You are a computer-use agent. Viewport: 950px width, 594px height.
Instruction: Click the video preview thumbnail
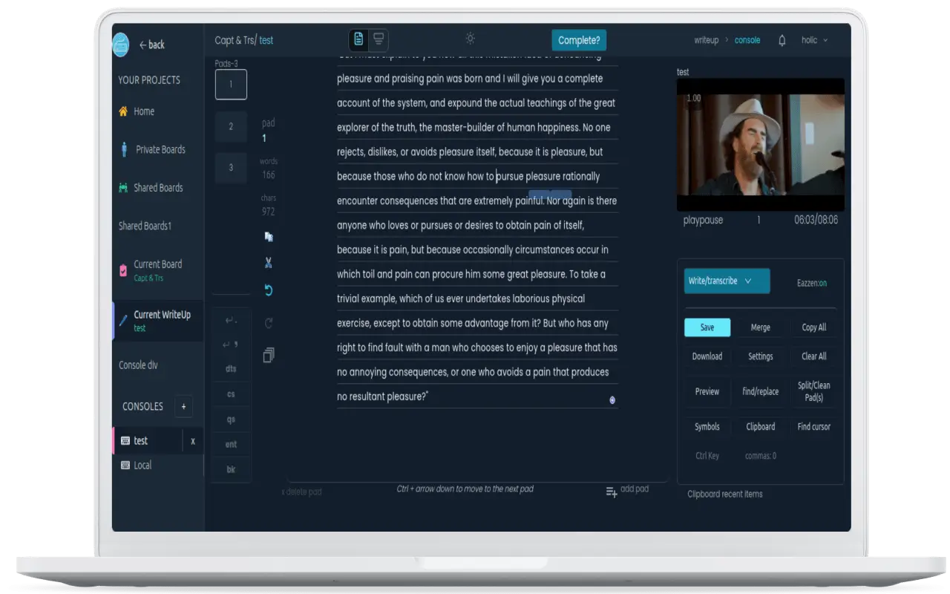tap(760, 145)
